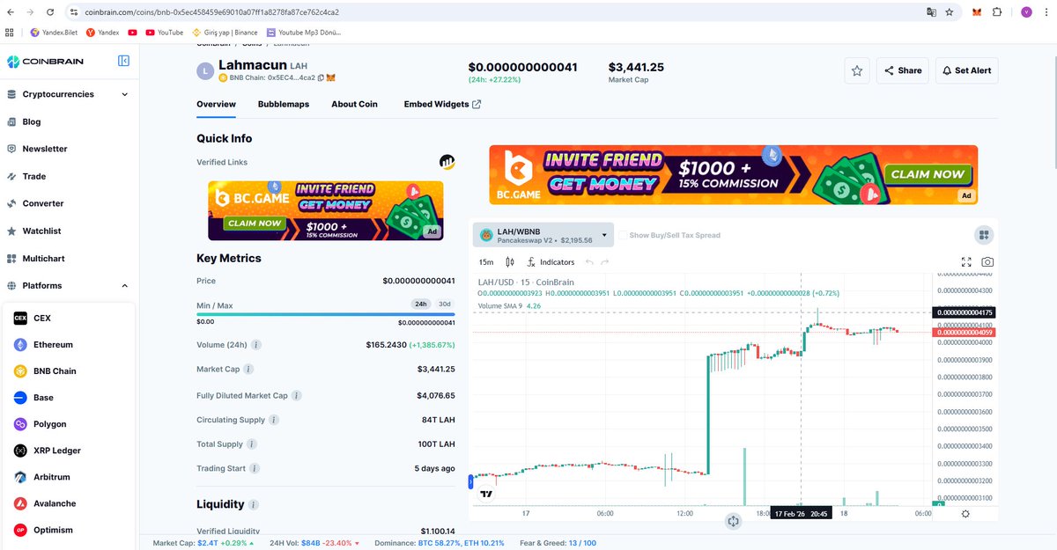Show info for Market Cap metric
The width and height of the screenshot is (1057, 550).
click(x=248, y=370)
